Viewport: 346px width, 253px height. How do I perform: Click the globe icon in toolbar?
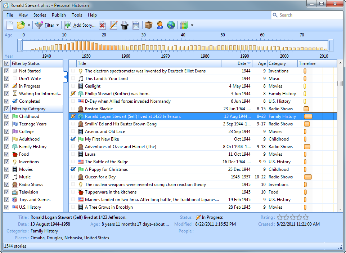171,25
